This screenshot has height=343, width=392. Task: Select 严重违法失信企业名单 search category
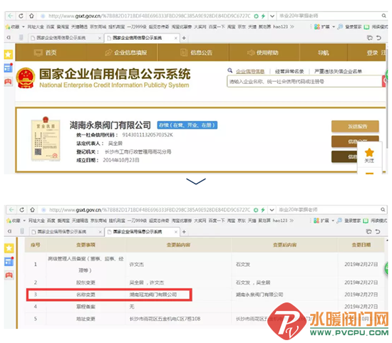[338, 71]
